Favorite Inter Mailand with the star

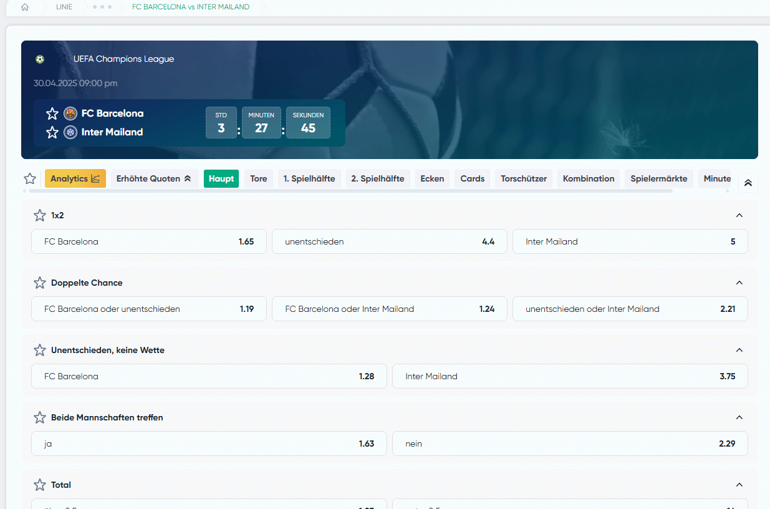[52, 132]
